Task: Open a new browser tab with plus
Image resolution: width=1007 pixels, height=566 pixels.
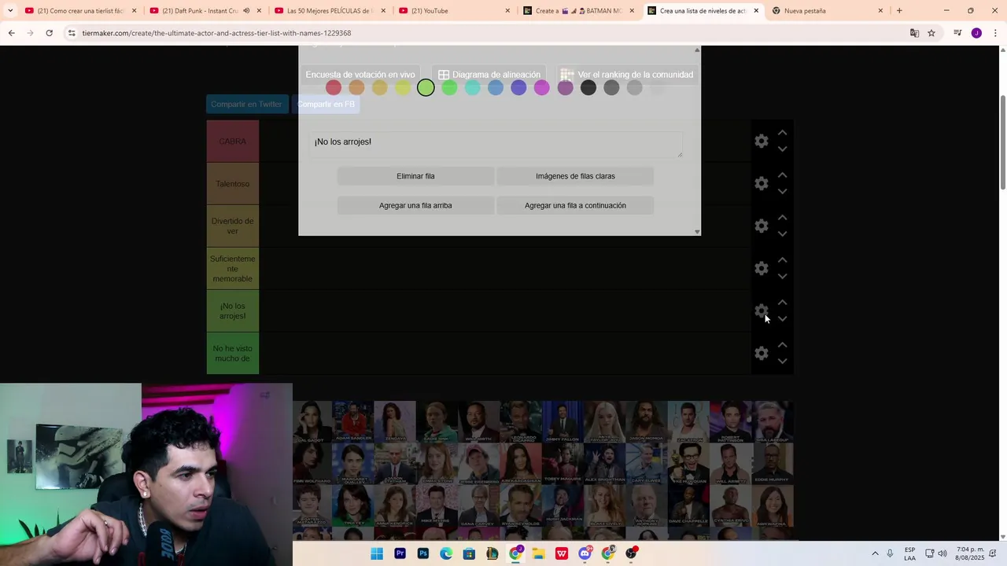Action: click(899, 11)
